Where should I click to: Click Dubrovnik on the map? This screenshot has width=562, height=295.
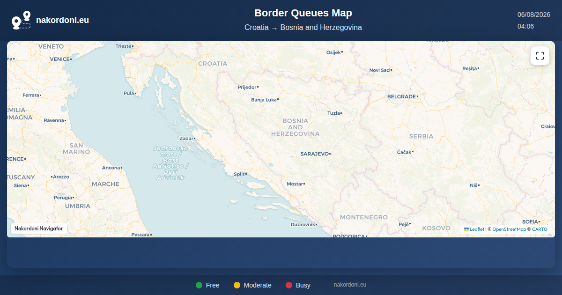303,225
